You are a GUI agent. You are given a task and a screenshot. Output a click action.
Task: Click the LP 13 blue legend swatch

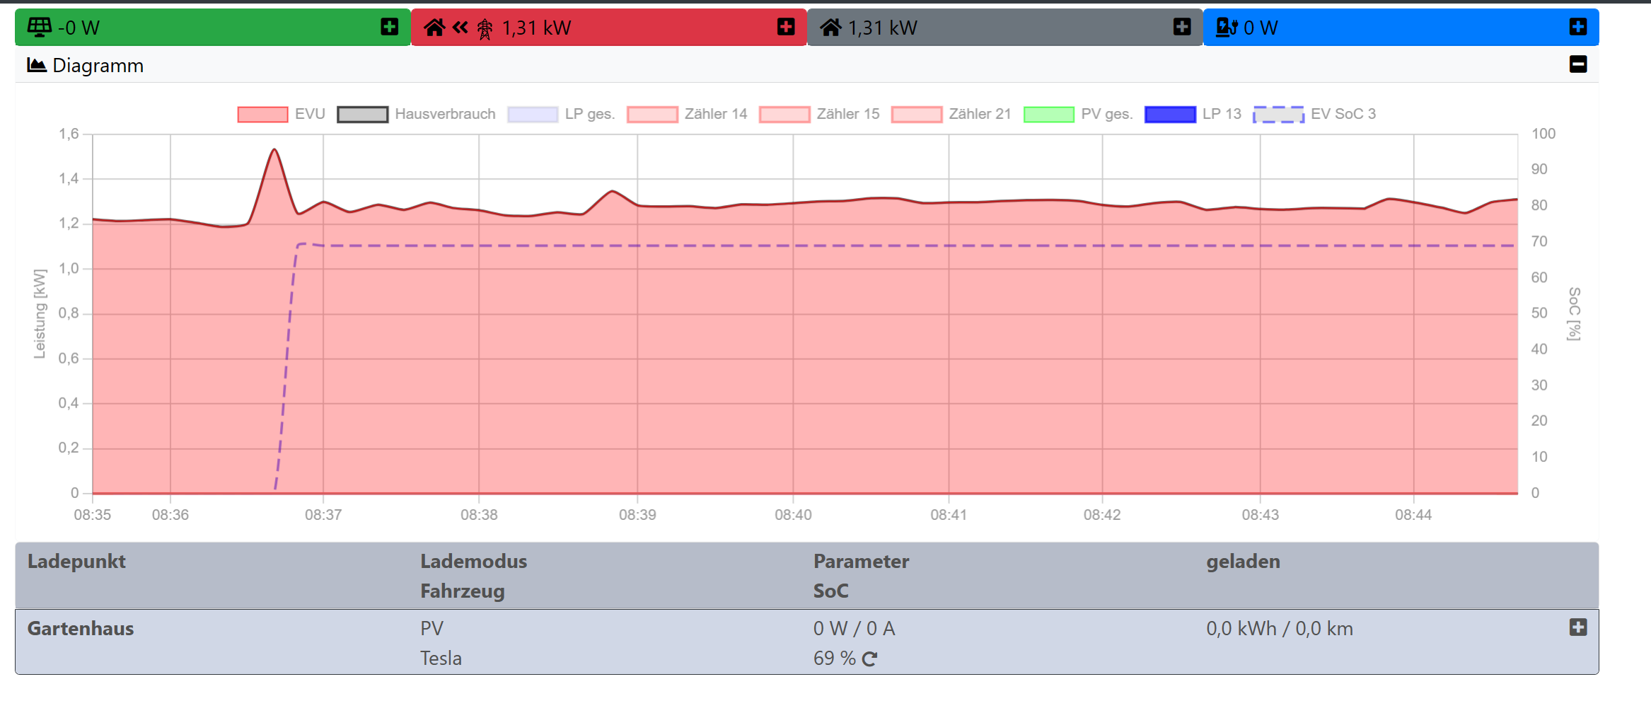1170,114
